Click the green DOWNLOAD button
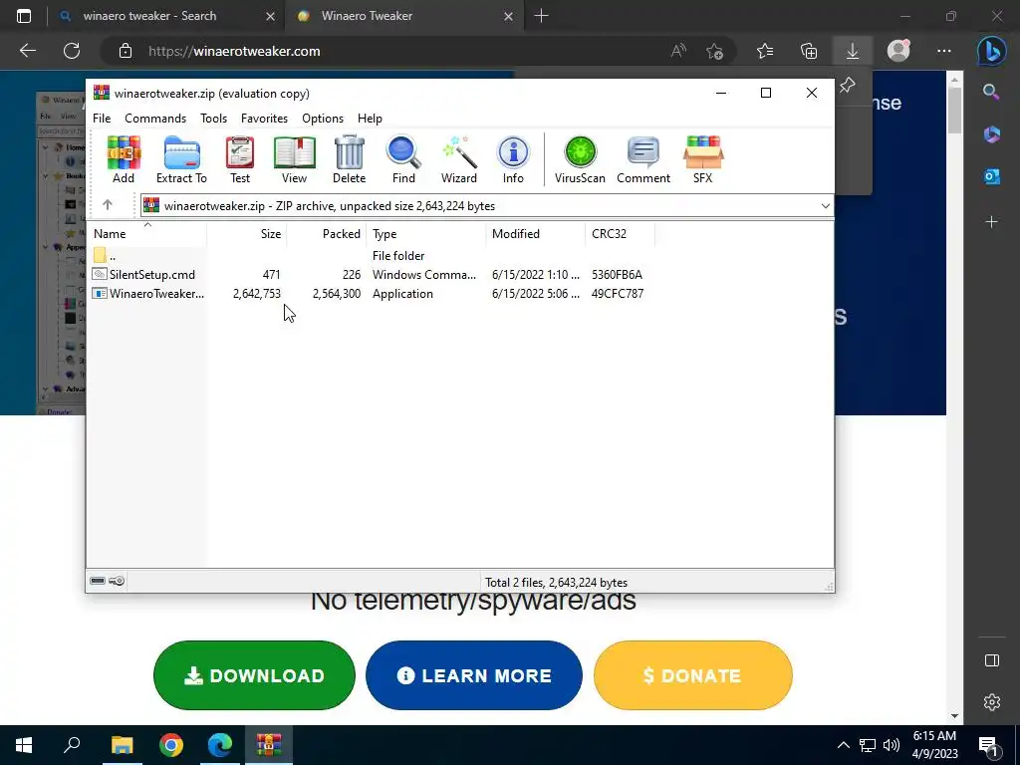 point(254,675)
